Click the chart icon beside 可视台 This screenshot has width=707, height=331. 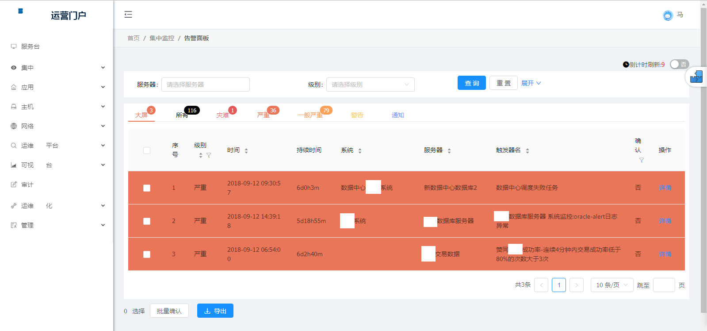click(14, 165)
